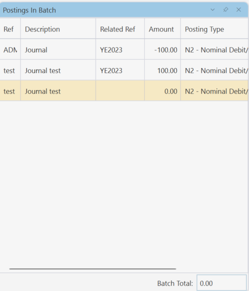Select the ADM Journal posting row

point(124,50)
